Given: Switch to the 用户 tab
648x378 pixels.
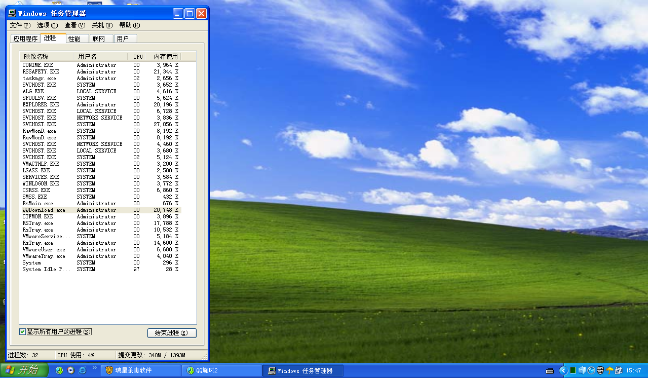Looking at the screenshot, I should click(126, 39).
